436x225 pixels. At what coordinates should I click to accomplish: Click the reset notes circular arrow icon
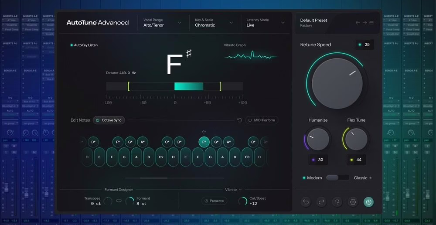(x=240, y=120)
